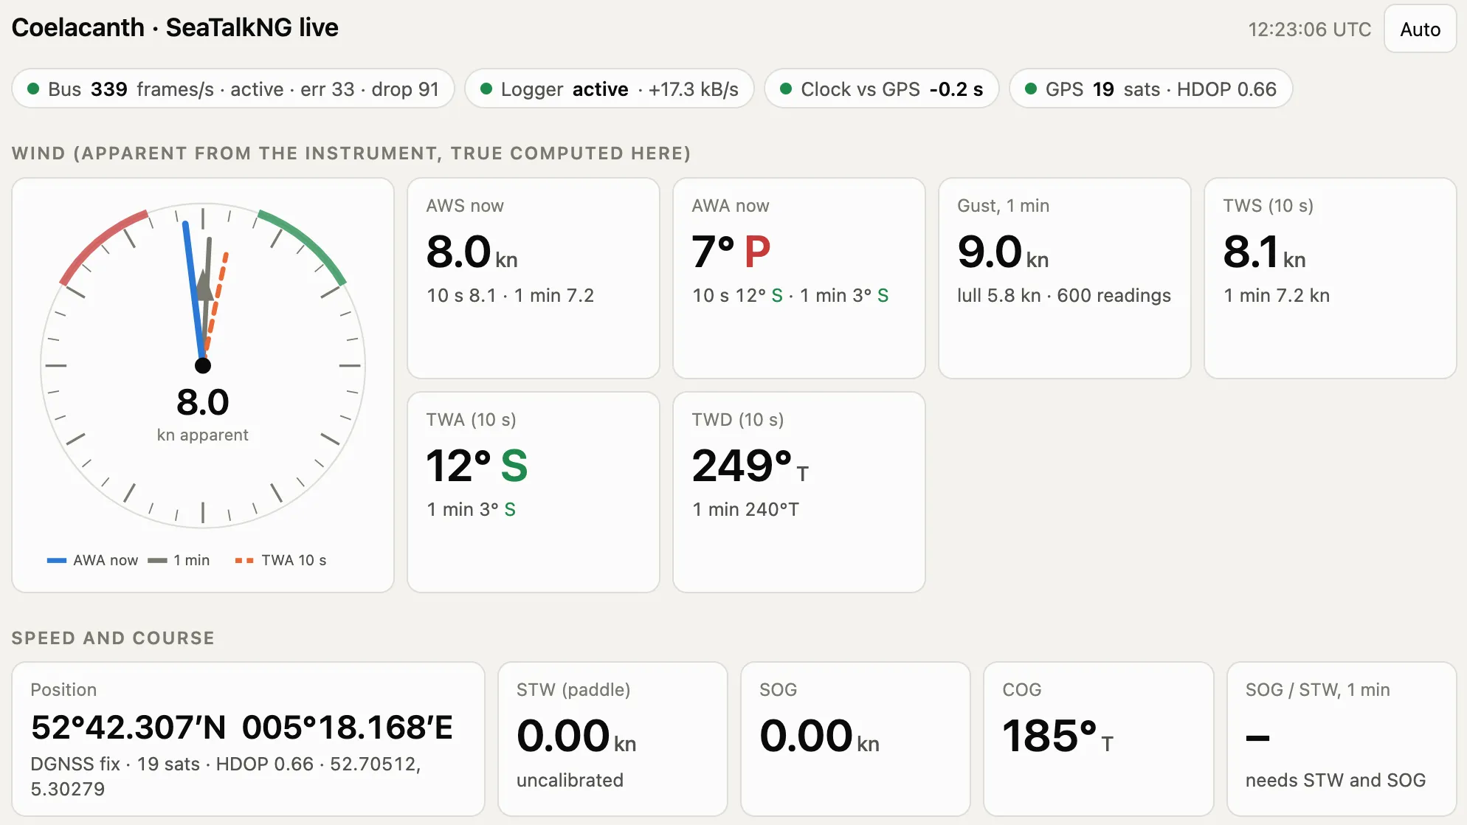This screenshot has height=825, width=1467.
Task: Click the SOG '0.00 kn' value
Action: click(820, 736)
